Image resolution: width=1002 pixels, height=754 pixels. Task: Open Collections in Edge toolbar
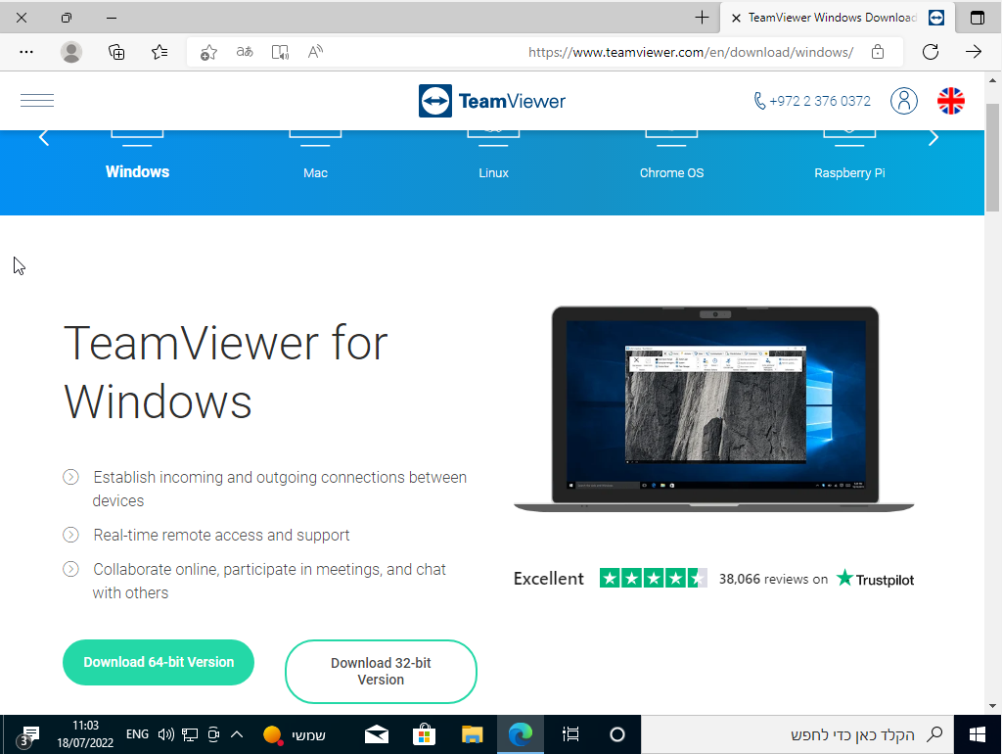point(116,52)
